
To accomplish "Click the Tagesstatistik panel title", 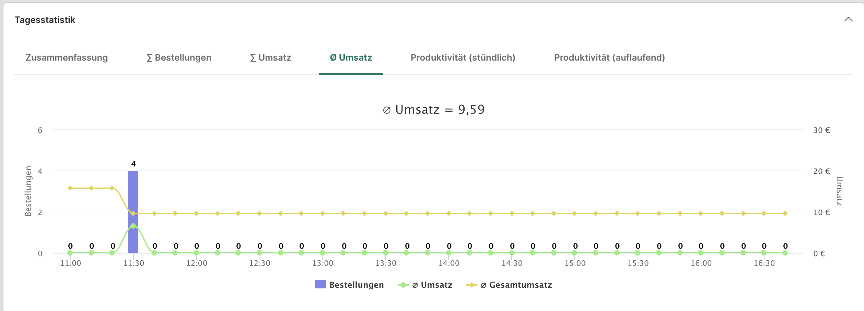I will tap(45, 20).
